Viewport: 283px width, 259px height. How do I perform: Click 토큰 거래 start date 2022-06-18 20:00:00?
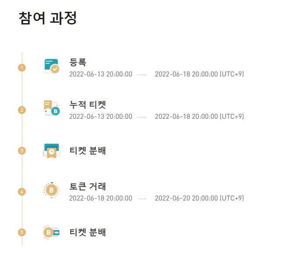(x=101, y=198)
